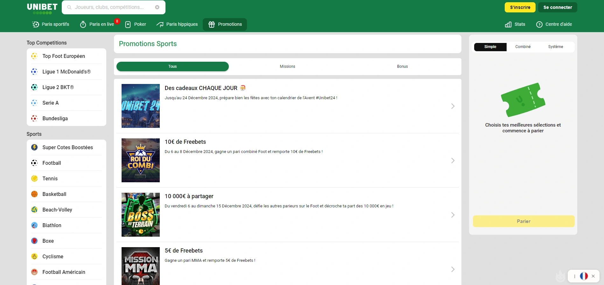Click the Centre d'aide question mark icon
Screen dimensions: 604x285
coord(539,24)
